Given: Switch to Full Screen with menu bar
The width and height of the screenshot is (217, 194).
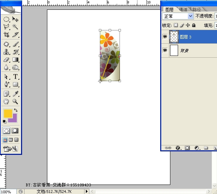Looking at the screenshot, I should 11,140.
